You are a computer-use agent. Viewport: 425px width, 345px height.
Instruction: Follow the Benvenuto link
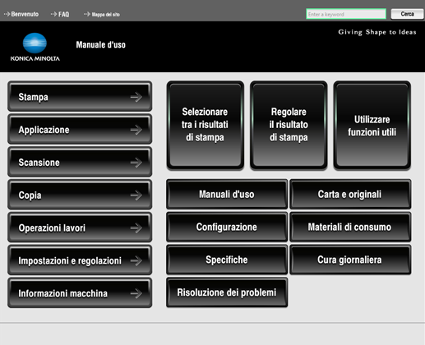(21, 14)
